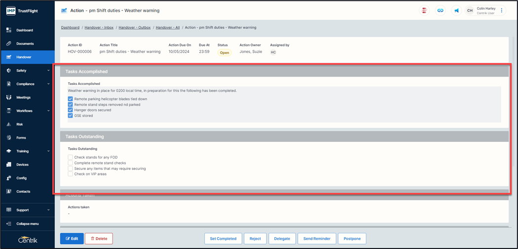518x249 pixels.
Task: Collapse the sidebar menu
Action: click(x=27, y=224)
